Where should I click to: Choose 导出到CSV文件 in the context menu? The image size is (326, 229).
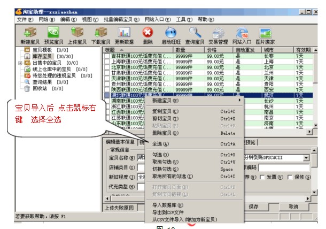coord(195,212)
